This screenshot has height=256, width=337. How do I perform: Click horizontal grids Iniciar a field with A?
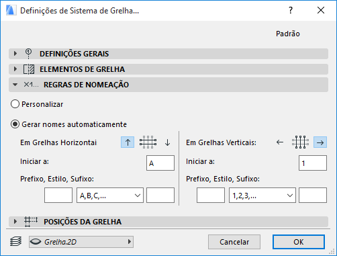[x=160, y=163]
